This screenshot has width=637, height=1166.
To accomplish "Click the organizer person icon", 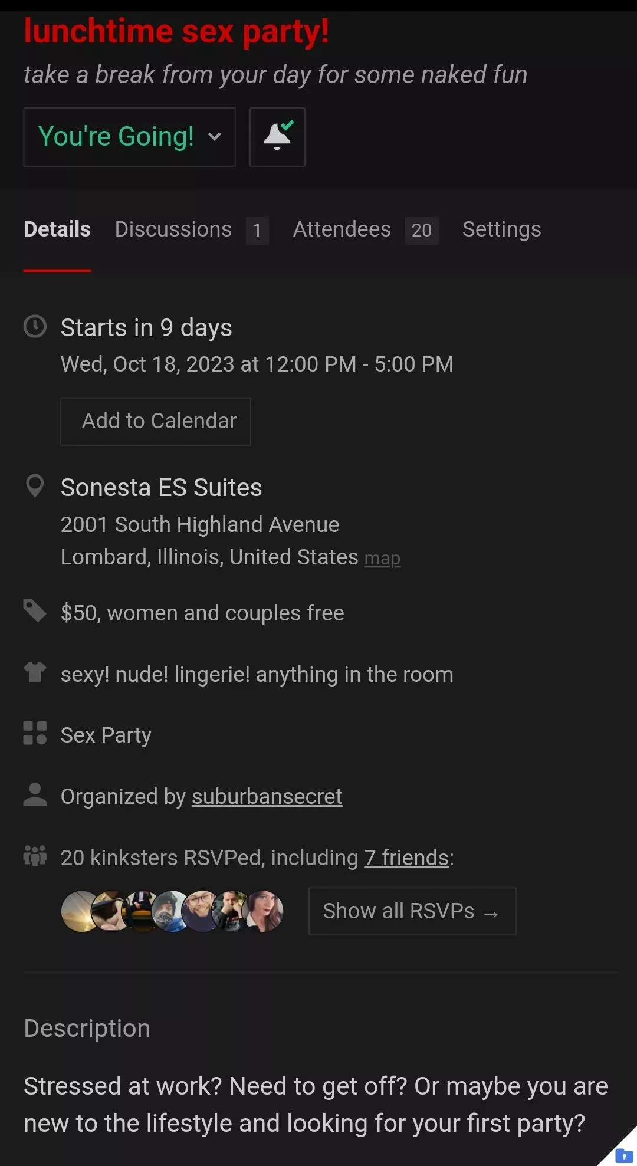I will tap(35, 794).
